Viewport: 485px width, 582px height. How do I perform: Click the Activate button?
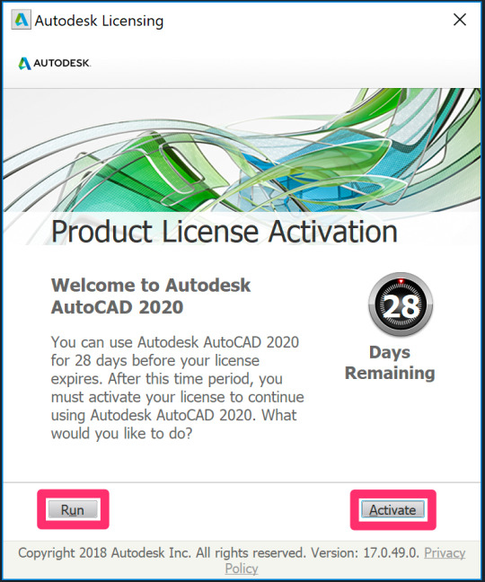392,509
